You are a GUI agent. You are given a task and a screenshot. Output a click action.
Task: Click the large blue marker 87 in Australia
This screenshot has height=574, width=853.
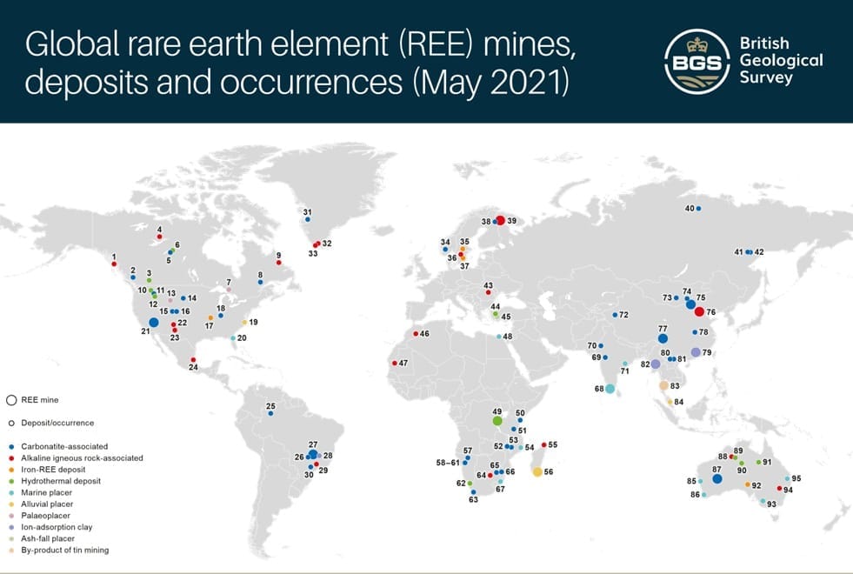(717, 478)
